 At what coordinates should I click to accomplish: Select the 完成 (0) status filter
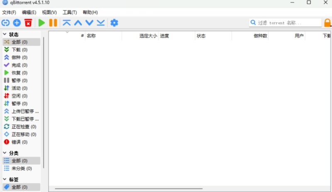[x=22, y=65]
